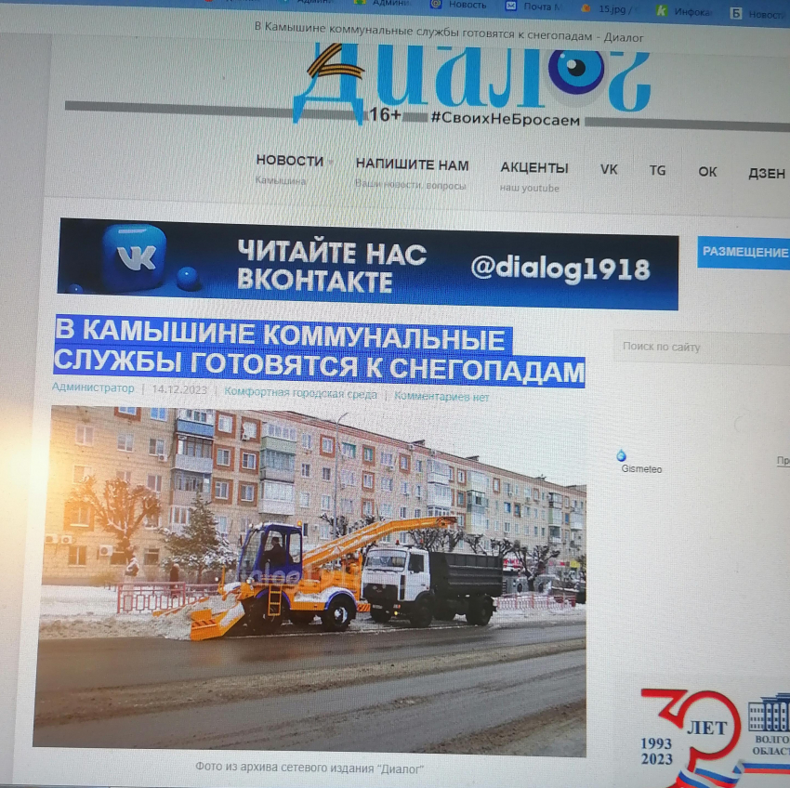Click the Комментариев нет link
The image size is (790, 788).
click(441, 397)
